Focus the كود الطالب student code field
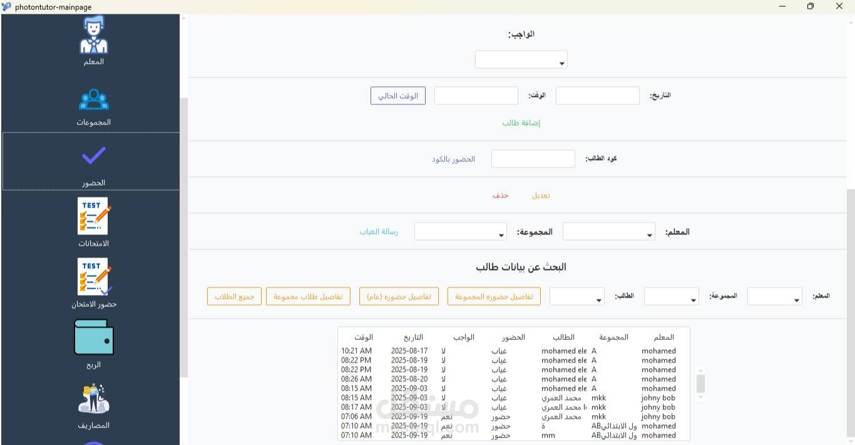 (533, 159)
